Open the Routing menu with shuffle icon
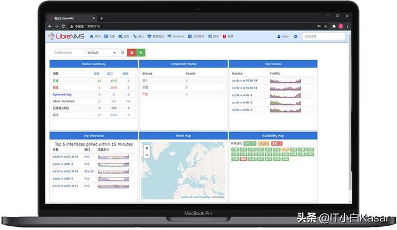 213,37
